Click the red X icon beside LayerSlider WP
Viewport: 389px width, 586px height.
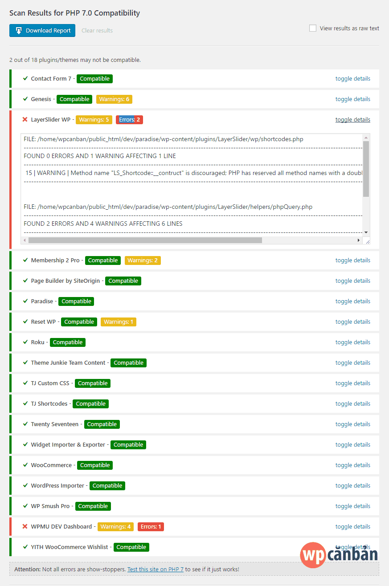coord(25,119)
